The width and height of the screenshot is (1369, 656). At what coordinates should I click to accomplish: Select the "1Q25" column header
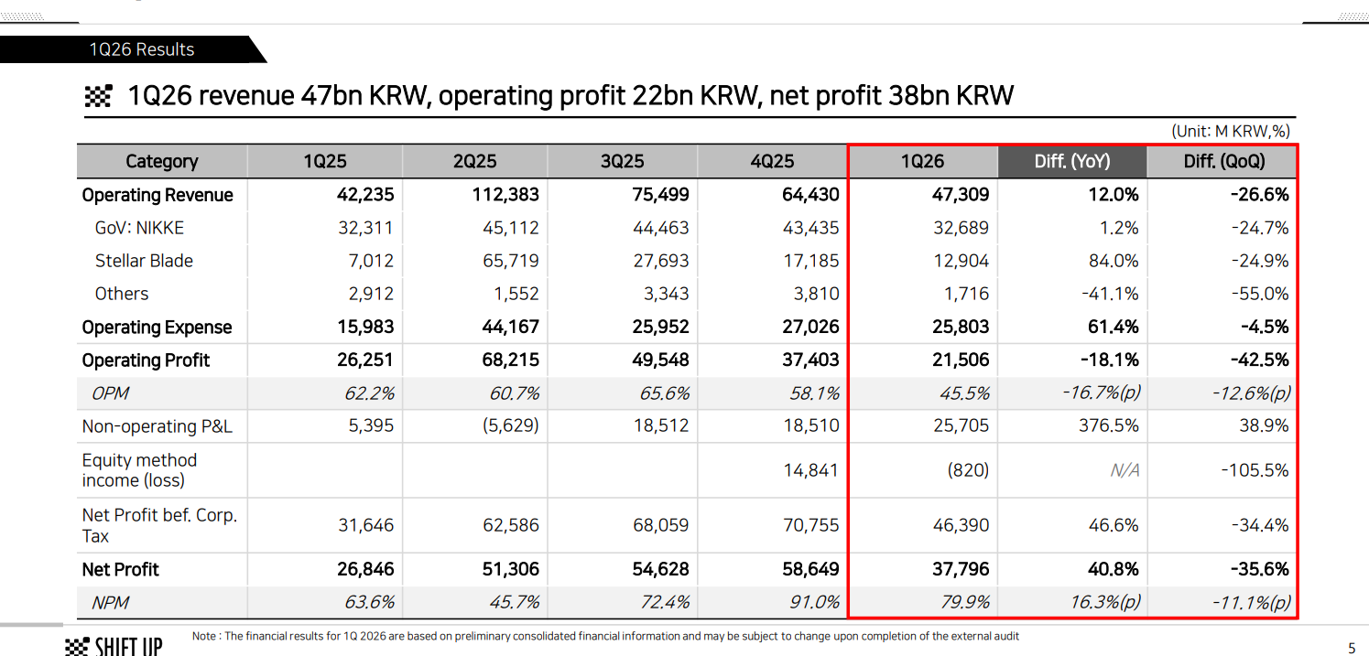[325, 161]
